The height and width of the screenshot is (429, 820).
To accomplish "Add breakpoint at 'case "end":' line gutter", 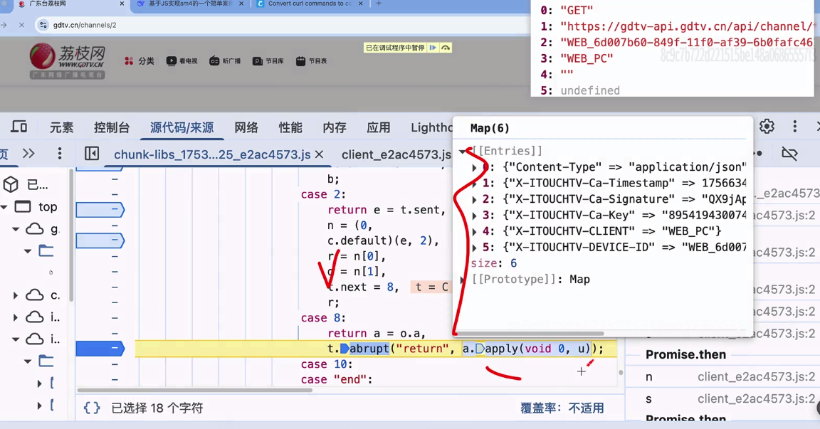I will pos(115,379).
